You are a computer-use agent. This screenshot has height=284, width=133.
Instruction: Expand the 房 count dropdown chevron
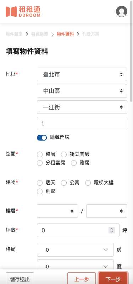click(106, 250)
